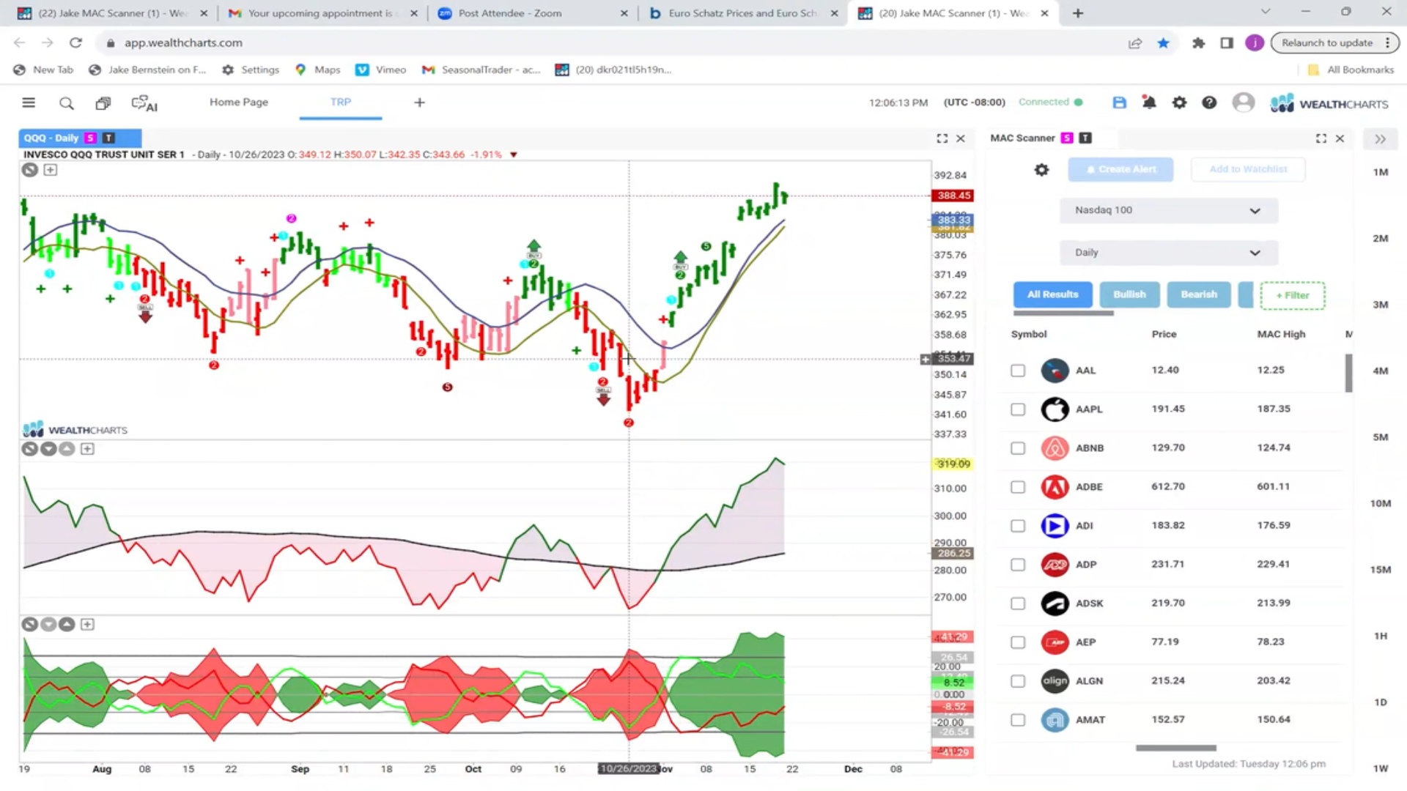Click the scanner vertical scrollbar
This screenshot has width=1407, height=791.
coord(1349,374)
